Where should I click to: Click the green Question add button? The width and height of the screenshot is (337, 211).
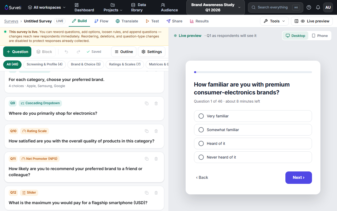(17, 52)
